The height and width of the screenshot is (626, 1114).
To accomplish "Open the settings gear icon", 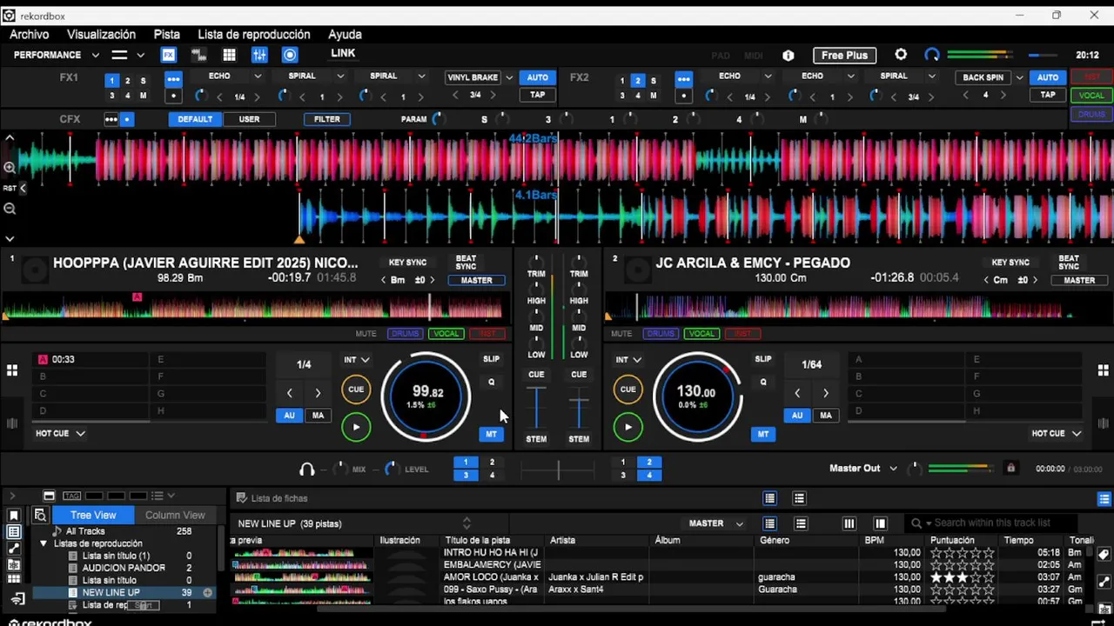I will pyautogui.click(x=901, y=55).
